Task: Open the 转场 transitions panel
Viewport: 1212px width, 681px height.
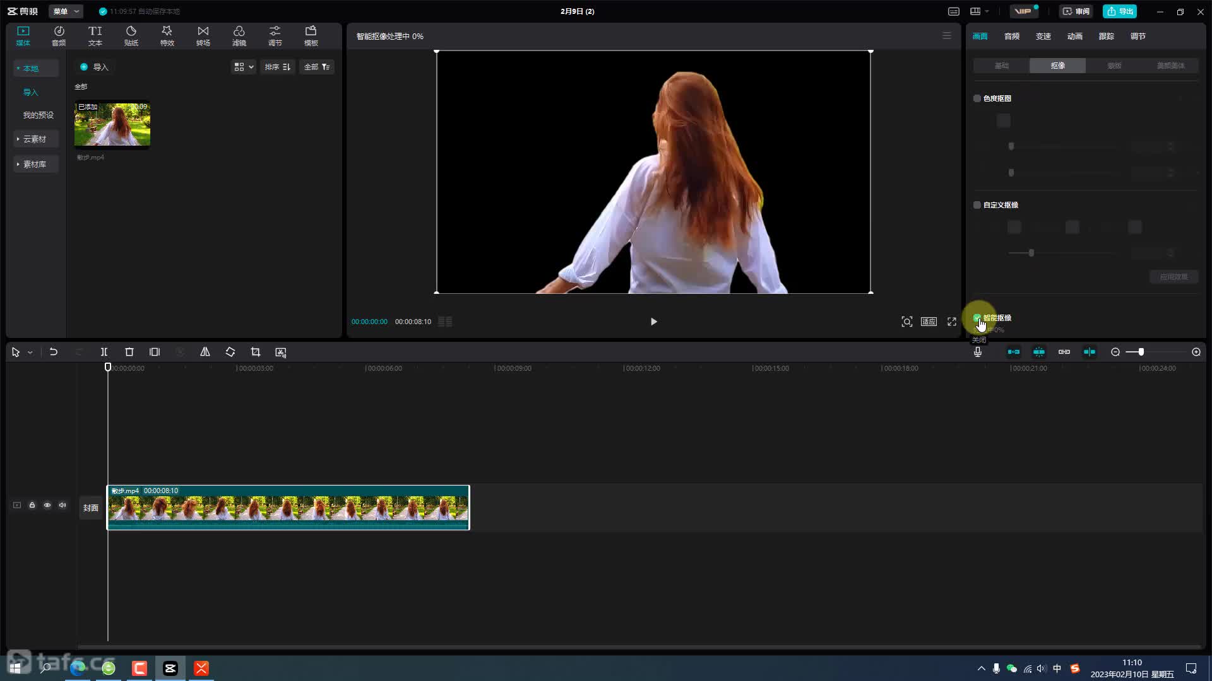Action: pos(203,36)
